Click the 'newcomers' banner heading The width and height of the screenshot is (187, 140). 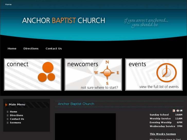tap(83, 64)
